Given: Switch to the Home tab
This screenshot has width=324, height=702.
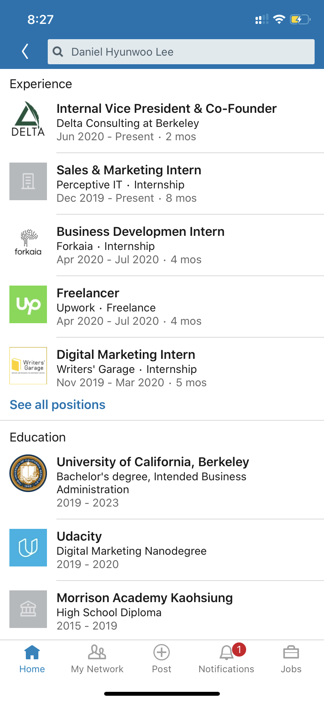Looking at the screenshot, I should click(x=32, y=659).
